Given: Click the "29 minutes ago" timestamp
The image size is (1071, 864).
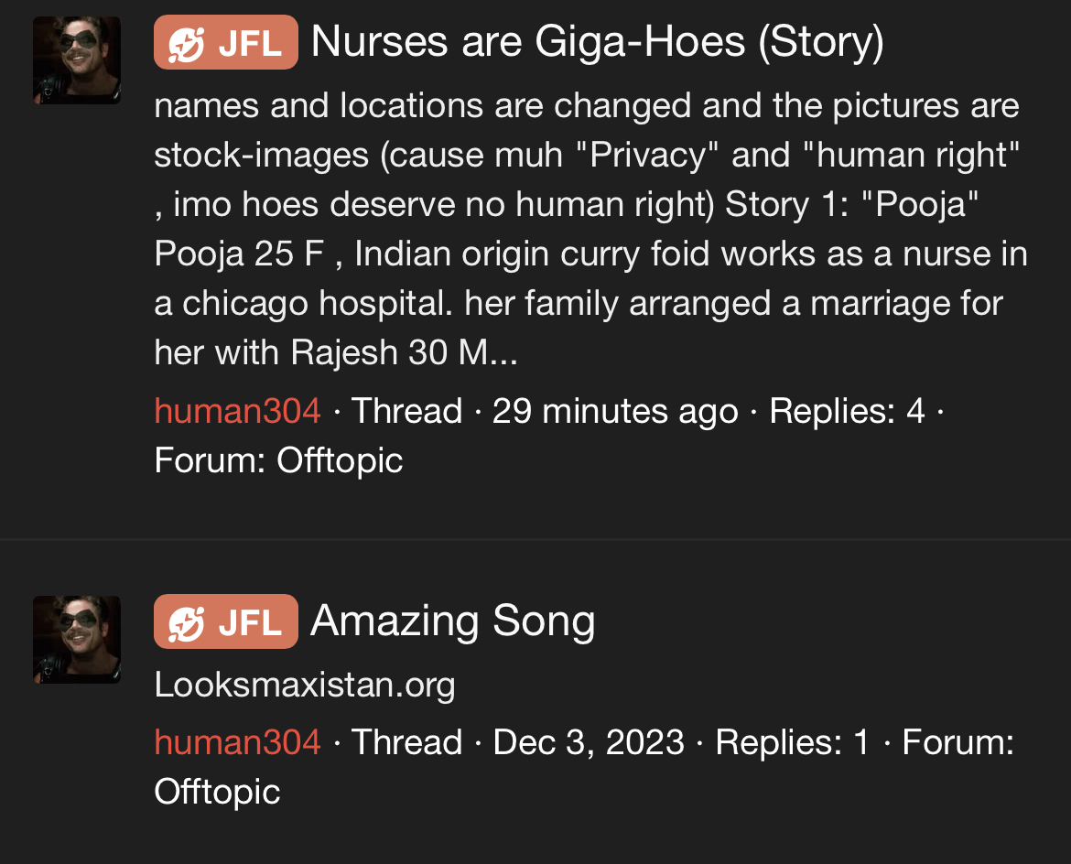Looking at the screenshot, I should point(615,411).
